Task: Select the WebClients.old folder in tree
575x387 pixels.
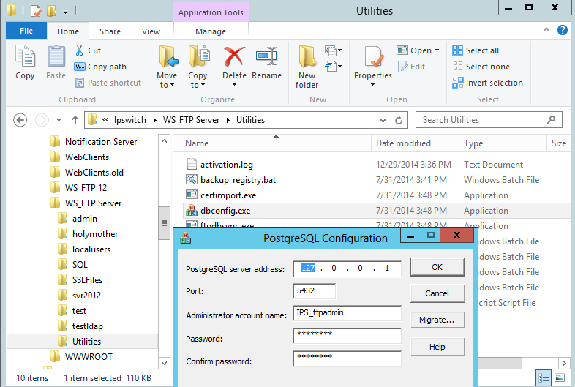Action: tap(94, 173)
